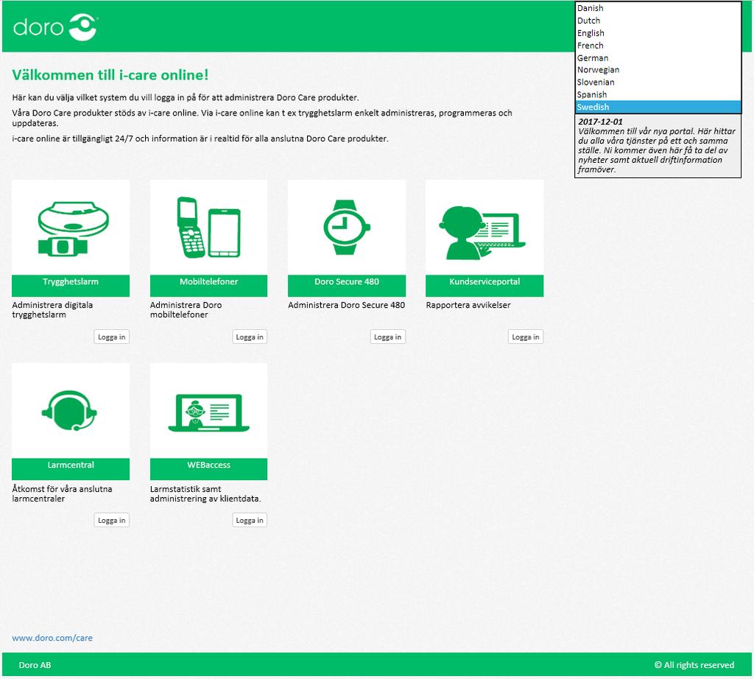This screenshot has height=679, width=754.
Task: Click the Larmstatistik samt administrering description
Action: (205, 494)
